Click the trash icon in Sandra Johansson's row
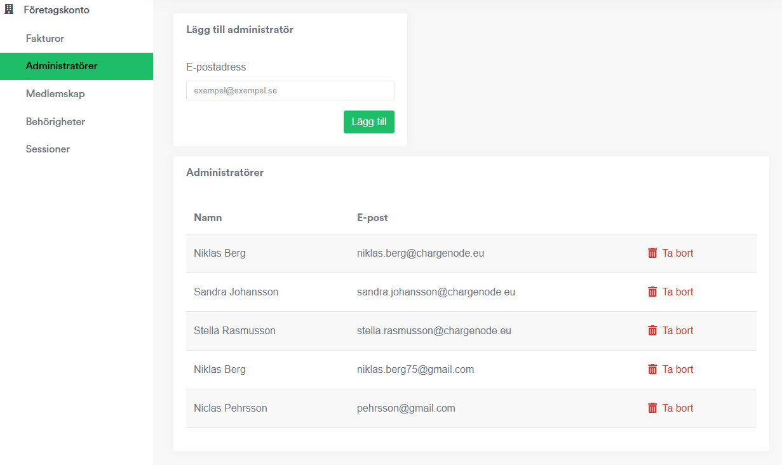This screenshot has width=782, height=465. coord(652,292)
